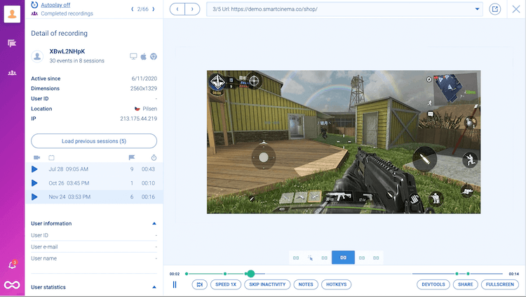Screen dimensions: 526x297
Task: Play the Nov 24 03:53 PM session
Action: coord(34,197)
